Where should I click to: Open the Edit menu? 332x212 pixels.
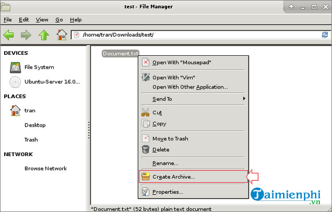(24, 20)
